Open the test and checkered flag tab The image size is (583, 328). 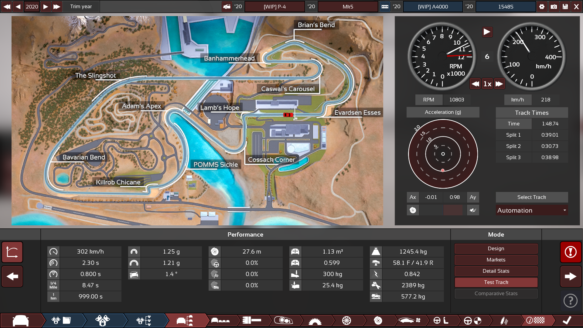535,320
